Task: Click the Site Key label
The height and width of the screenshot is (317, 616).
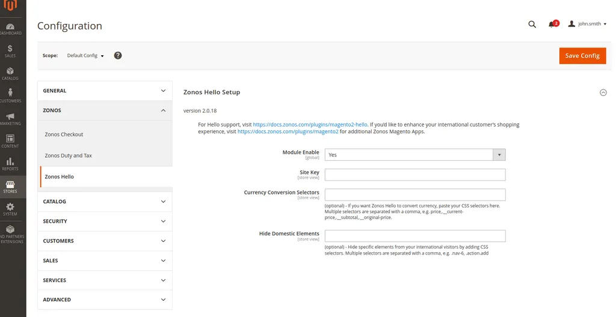Action: [310, 172]
